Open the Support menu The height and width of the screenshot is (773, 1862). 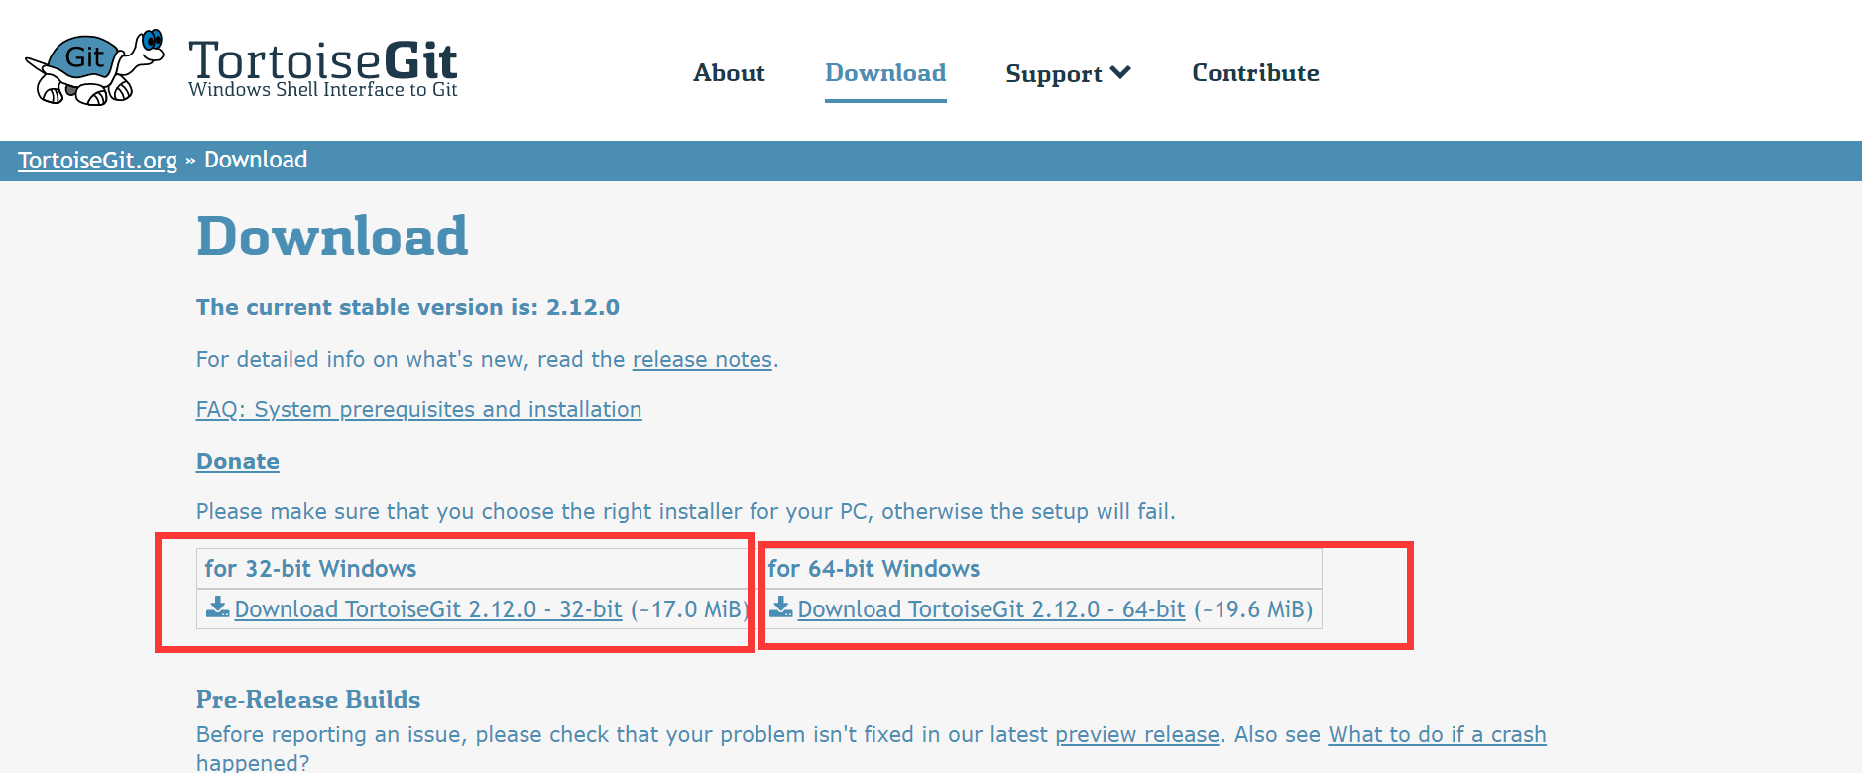click(1068, 73)
